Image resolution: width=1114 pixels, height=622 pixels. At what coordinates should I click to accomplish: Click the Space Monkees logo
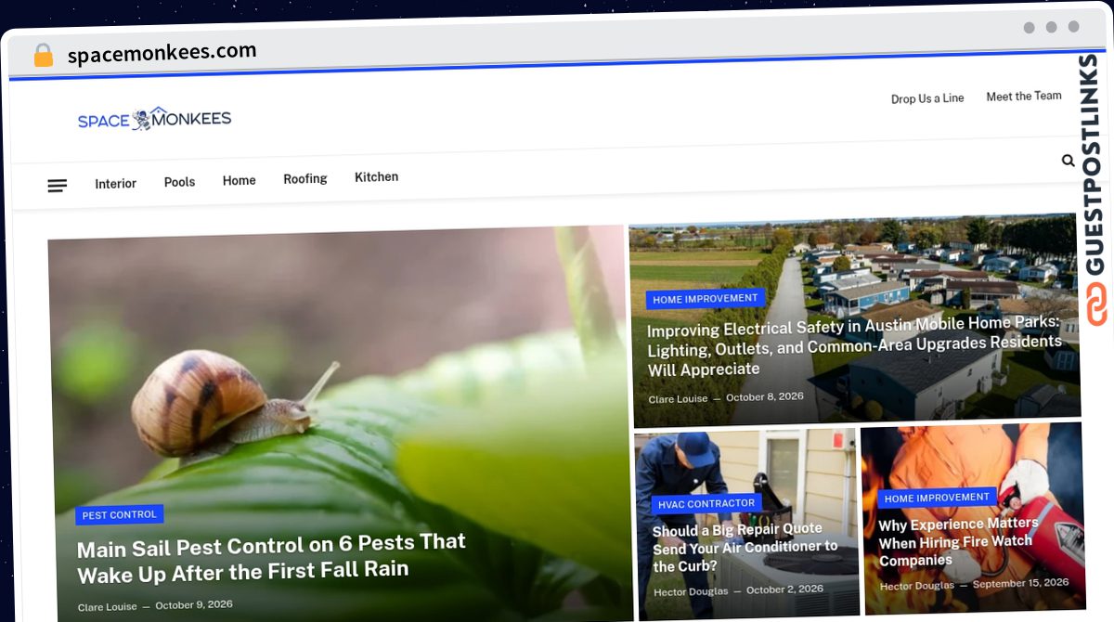(154, 119)
